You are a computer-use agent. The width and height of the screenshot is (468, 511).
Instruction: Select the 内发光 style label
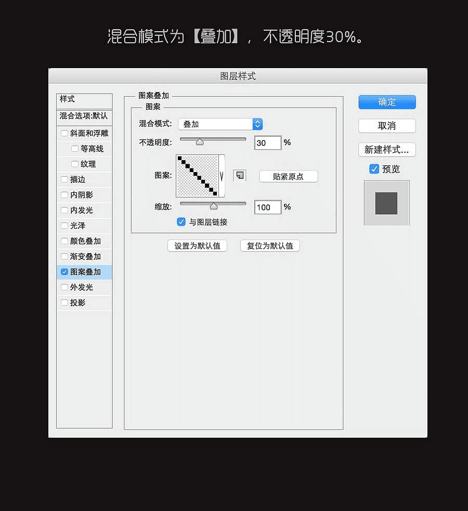(82, 210)
